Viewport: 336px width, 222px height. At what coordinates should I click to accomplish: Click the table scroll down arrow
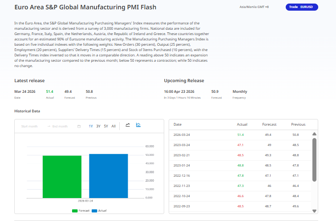tap(315, 211)
